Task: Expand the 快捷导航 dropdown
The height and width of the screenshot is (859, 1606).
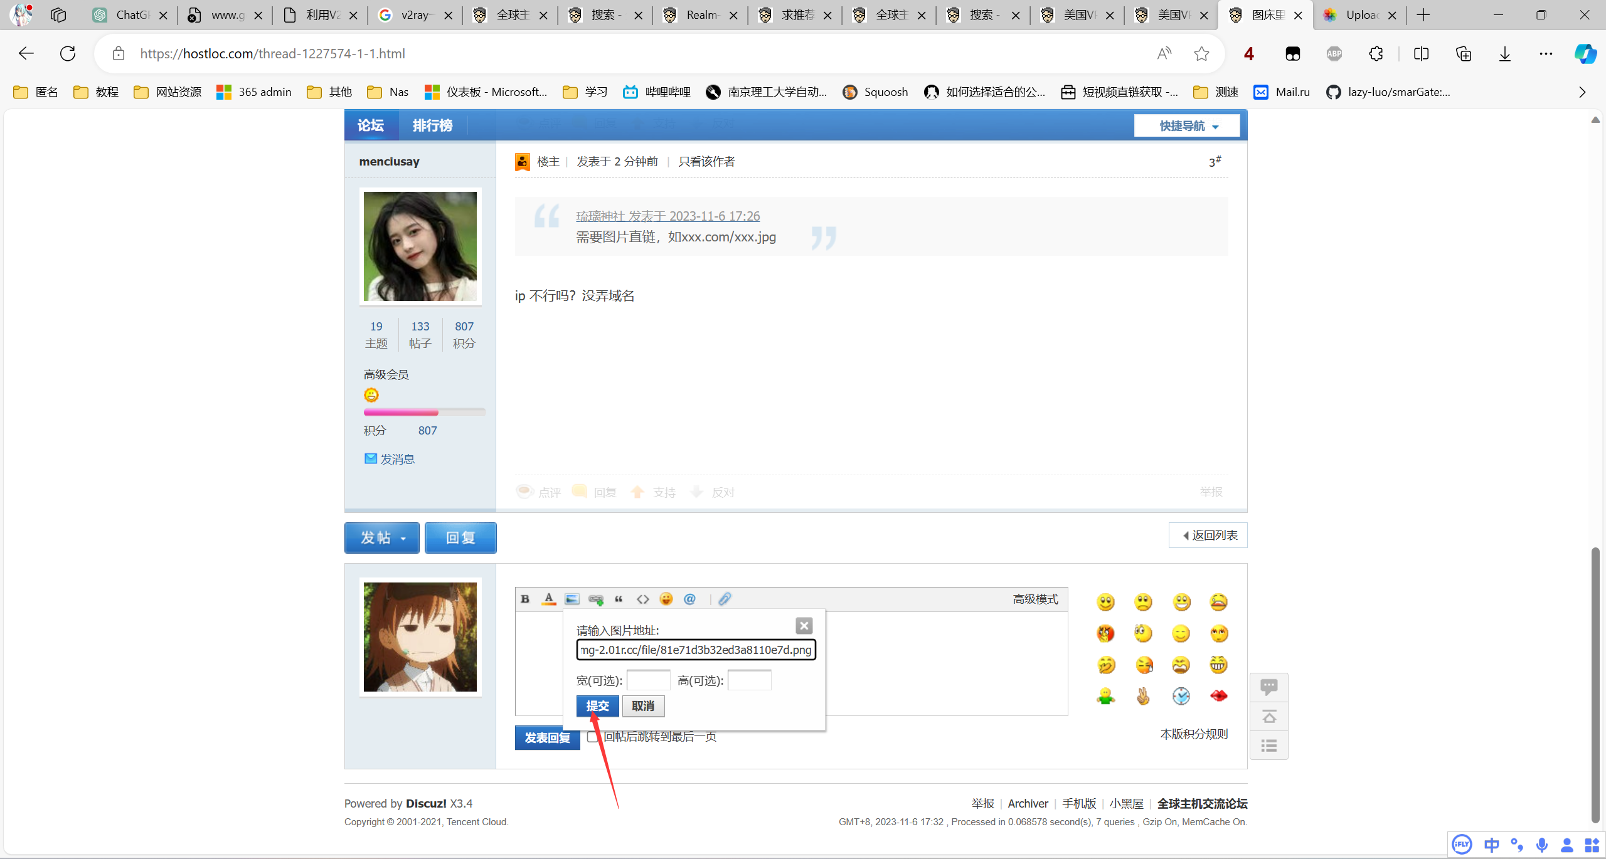Action: (x=1187, y=126)
